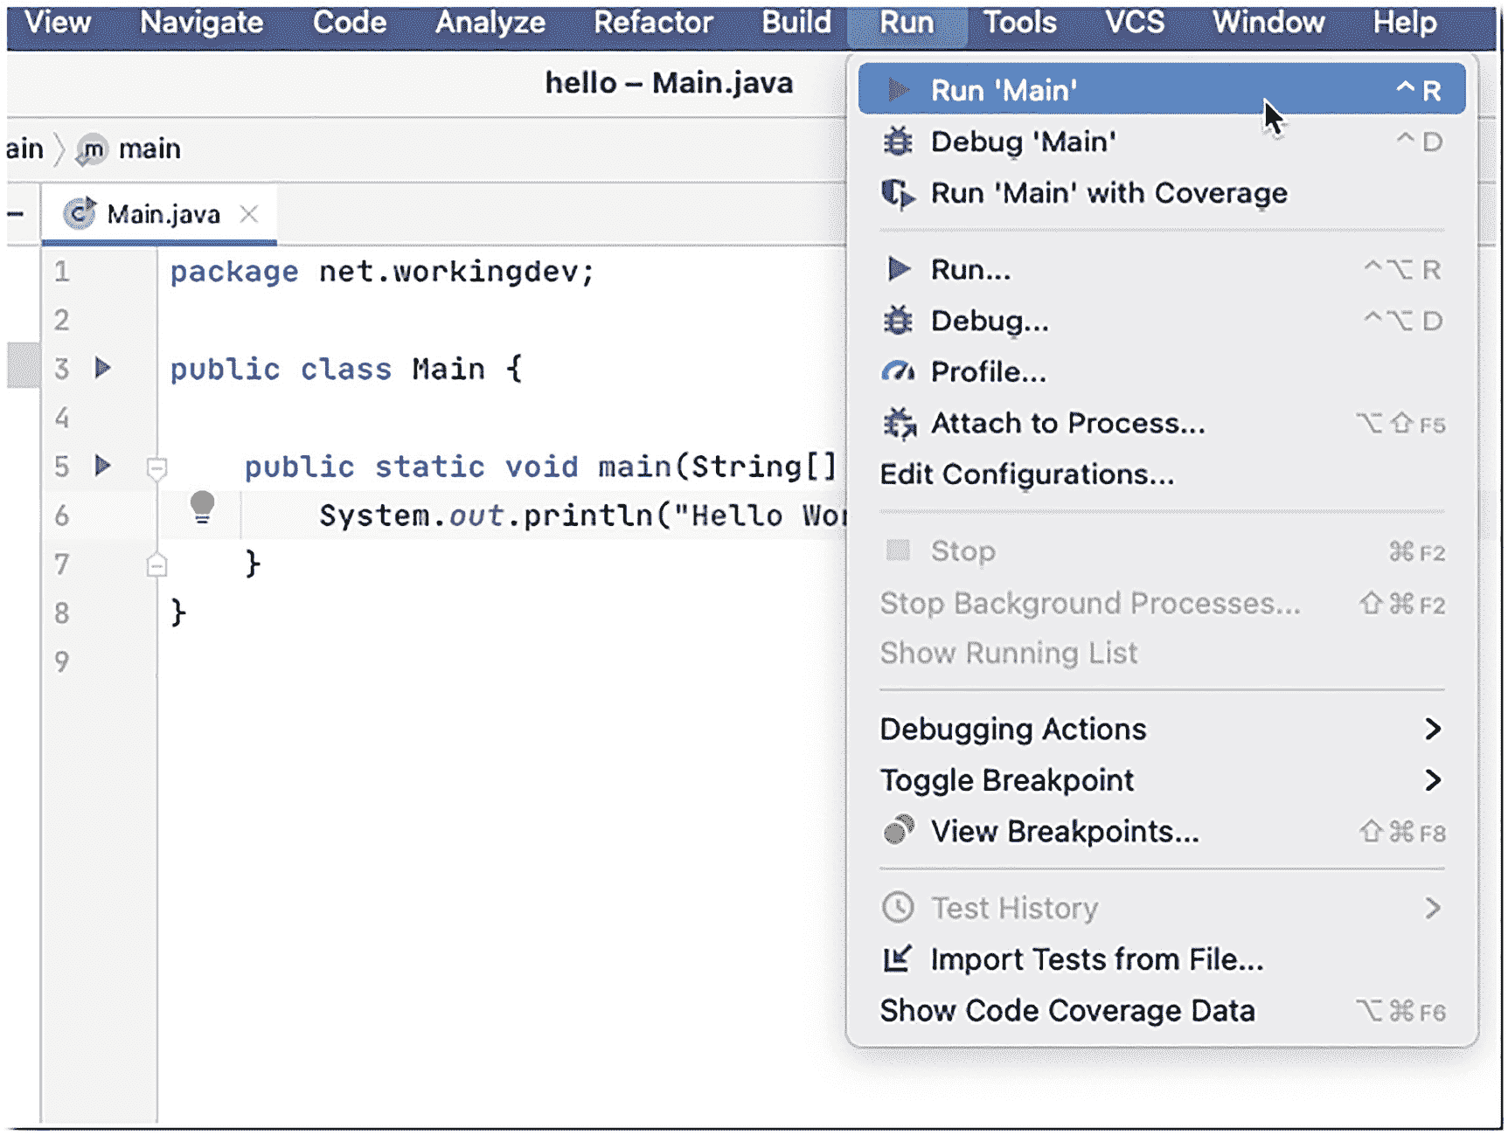Expand the Toggle Breakpoint submenu
The height and width of the screenshot is (1135, 1508).
click(x=1432, y=779)
